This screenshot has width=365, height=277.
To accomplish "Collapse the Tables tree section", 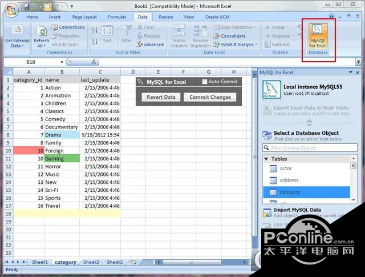I will click(266, 159).
